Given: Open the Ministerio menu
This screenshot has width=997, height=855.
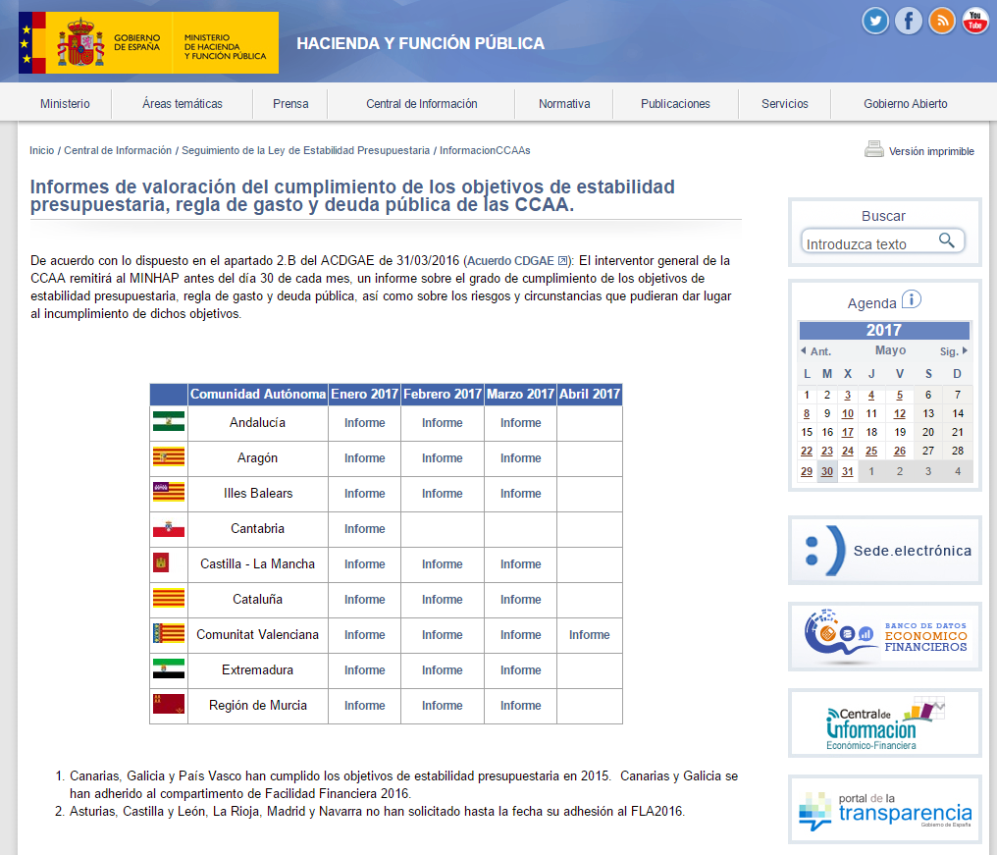Looking at the screenshot, I should [65, 104].
